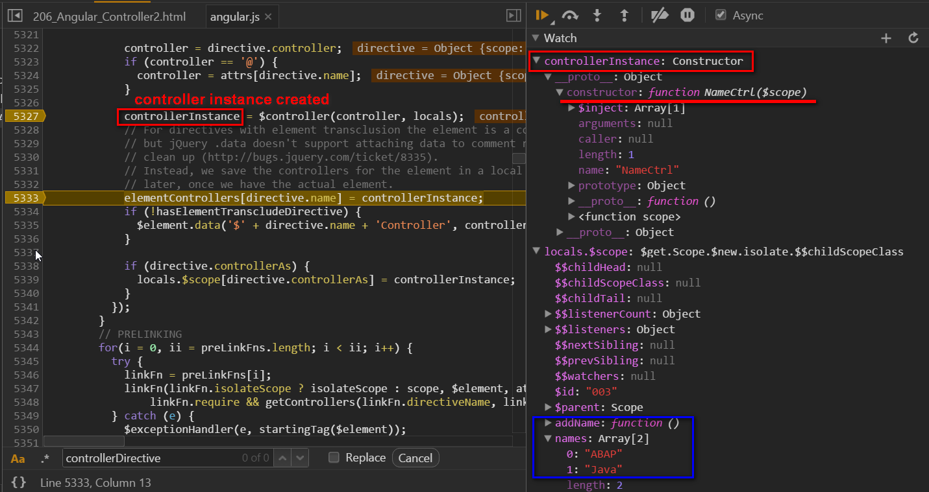Go to next search match
929x492 pixels.
coord(299,458)
